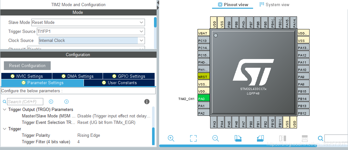Viewport: 348px width, 150px height.
Task: Select the PB14 pin
Action: click(303, 98)
